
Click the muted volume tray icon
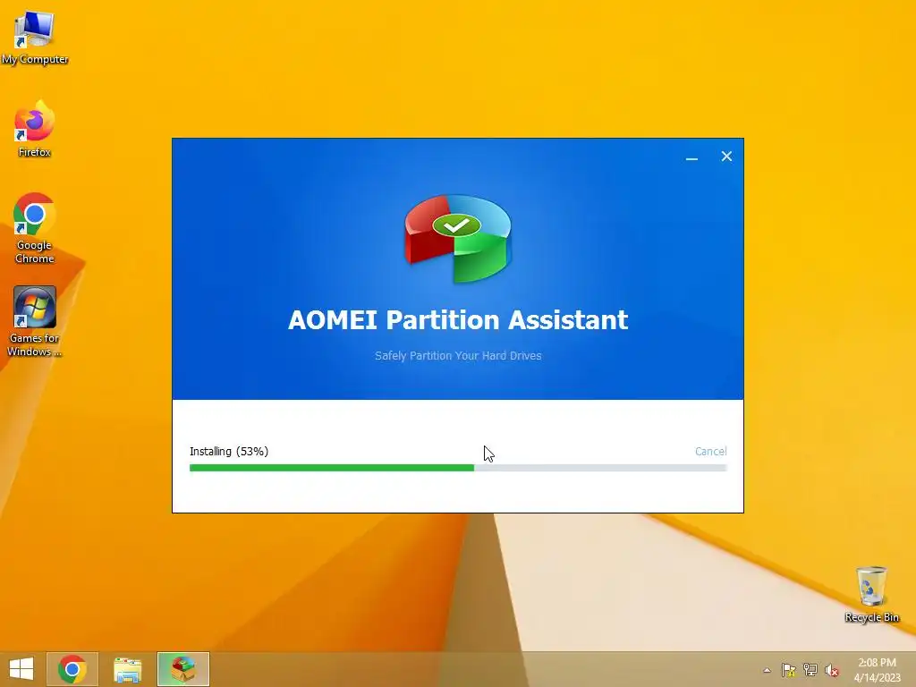pyautogui.click(x=832, y=670)
